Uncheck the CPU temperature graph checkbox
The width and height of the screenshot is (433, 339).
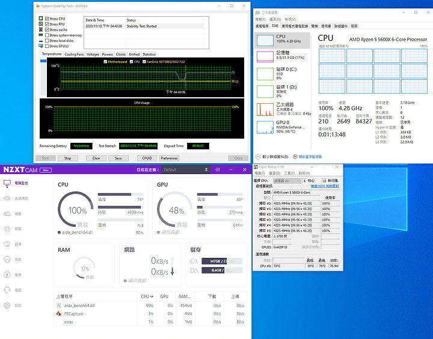pyautogui.click(x=132, y=62)
